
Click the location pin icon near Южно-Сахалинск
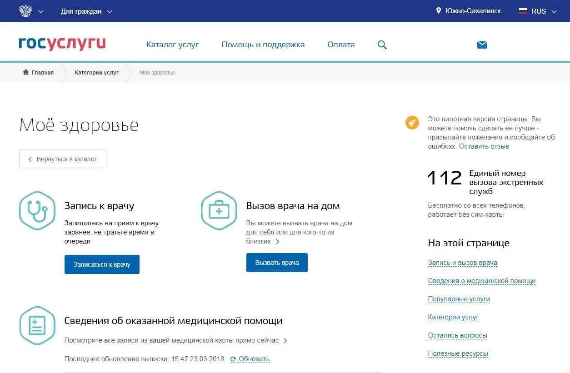coord(439,10)
